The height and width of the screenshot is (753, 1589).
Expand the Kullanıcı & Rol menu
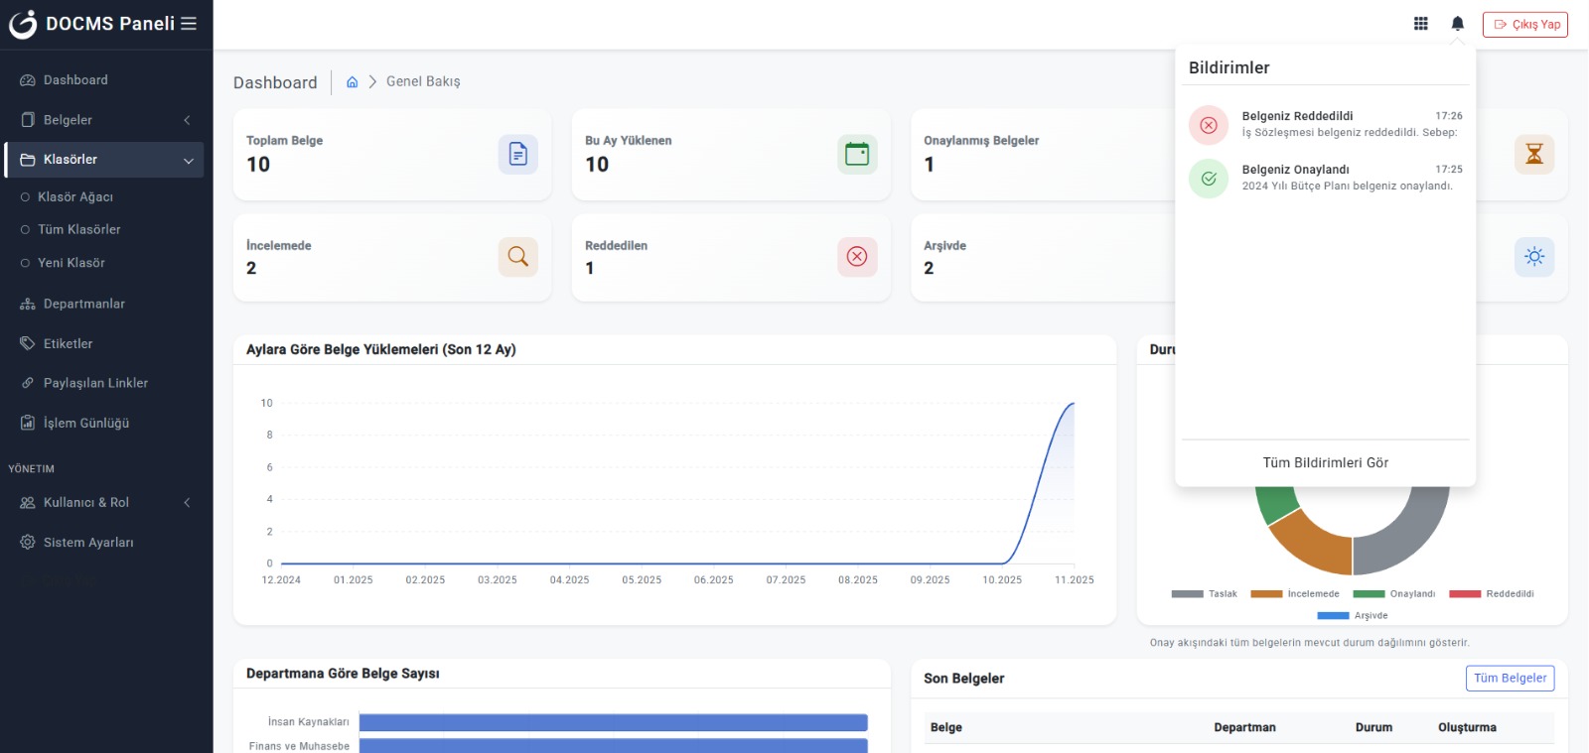104,503
